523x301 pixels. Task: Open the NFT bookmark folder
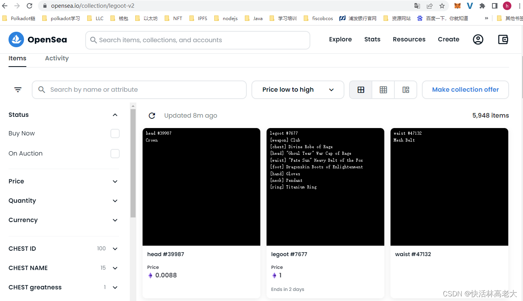click(x=173, y=18)
